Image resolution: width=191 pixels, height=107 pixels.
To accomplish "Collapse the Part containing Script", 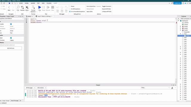I will click(181, 34).
